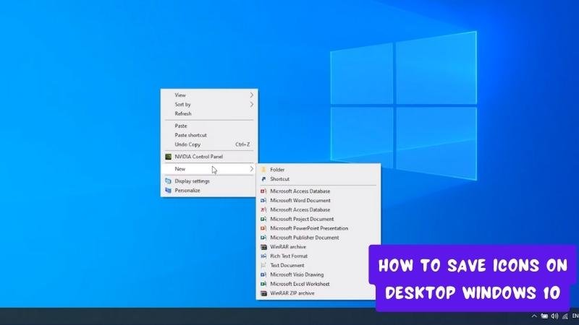Show hidden icons in the system tray
This screenshot has width=579, height=325.
click(534, 316)
